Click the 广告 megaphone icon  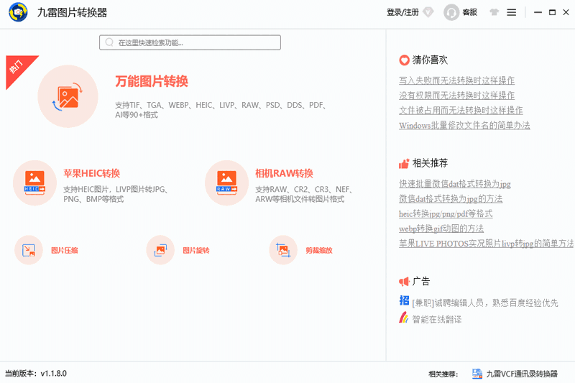click(404, 282)
